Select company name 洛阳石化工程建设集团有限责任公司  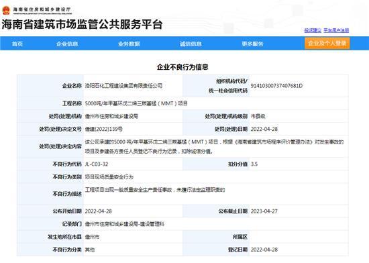[x=124, y=86]
